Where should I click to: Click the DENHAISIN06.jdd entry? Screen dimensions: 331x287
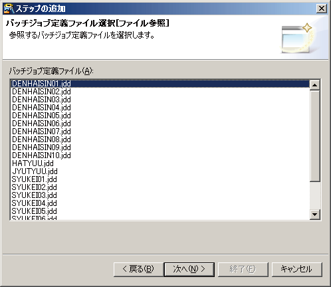tap(160, 124)
